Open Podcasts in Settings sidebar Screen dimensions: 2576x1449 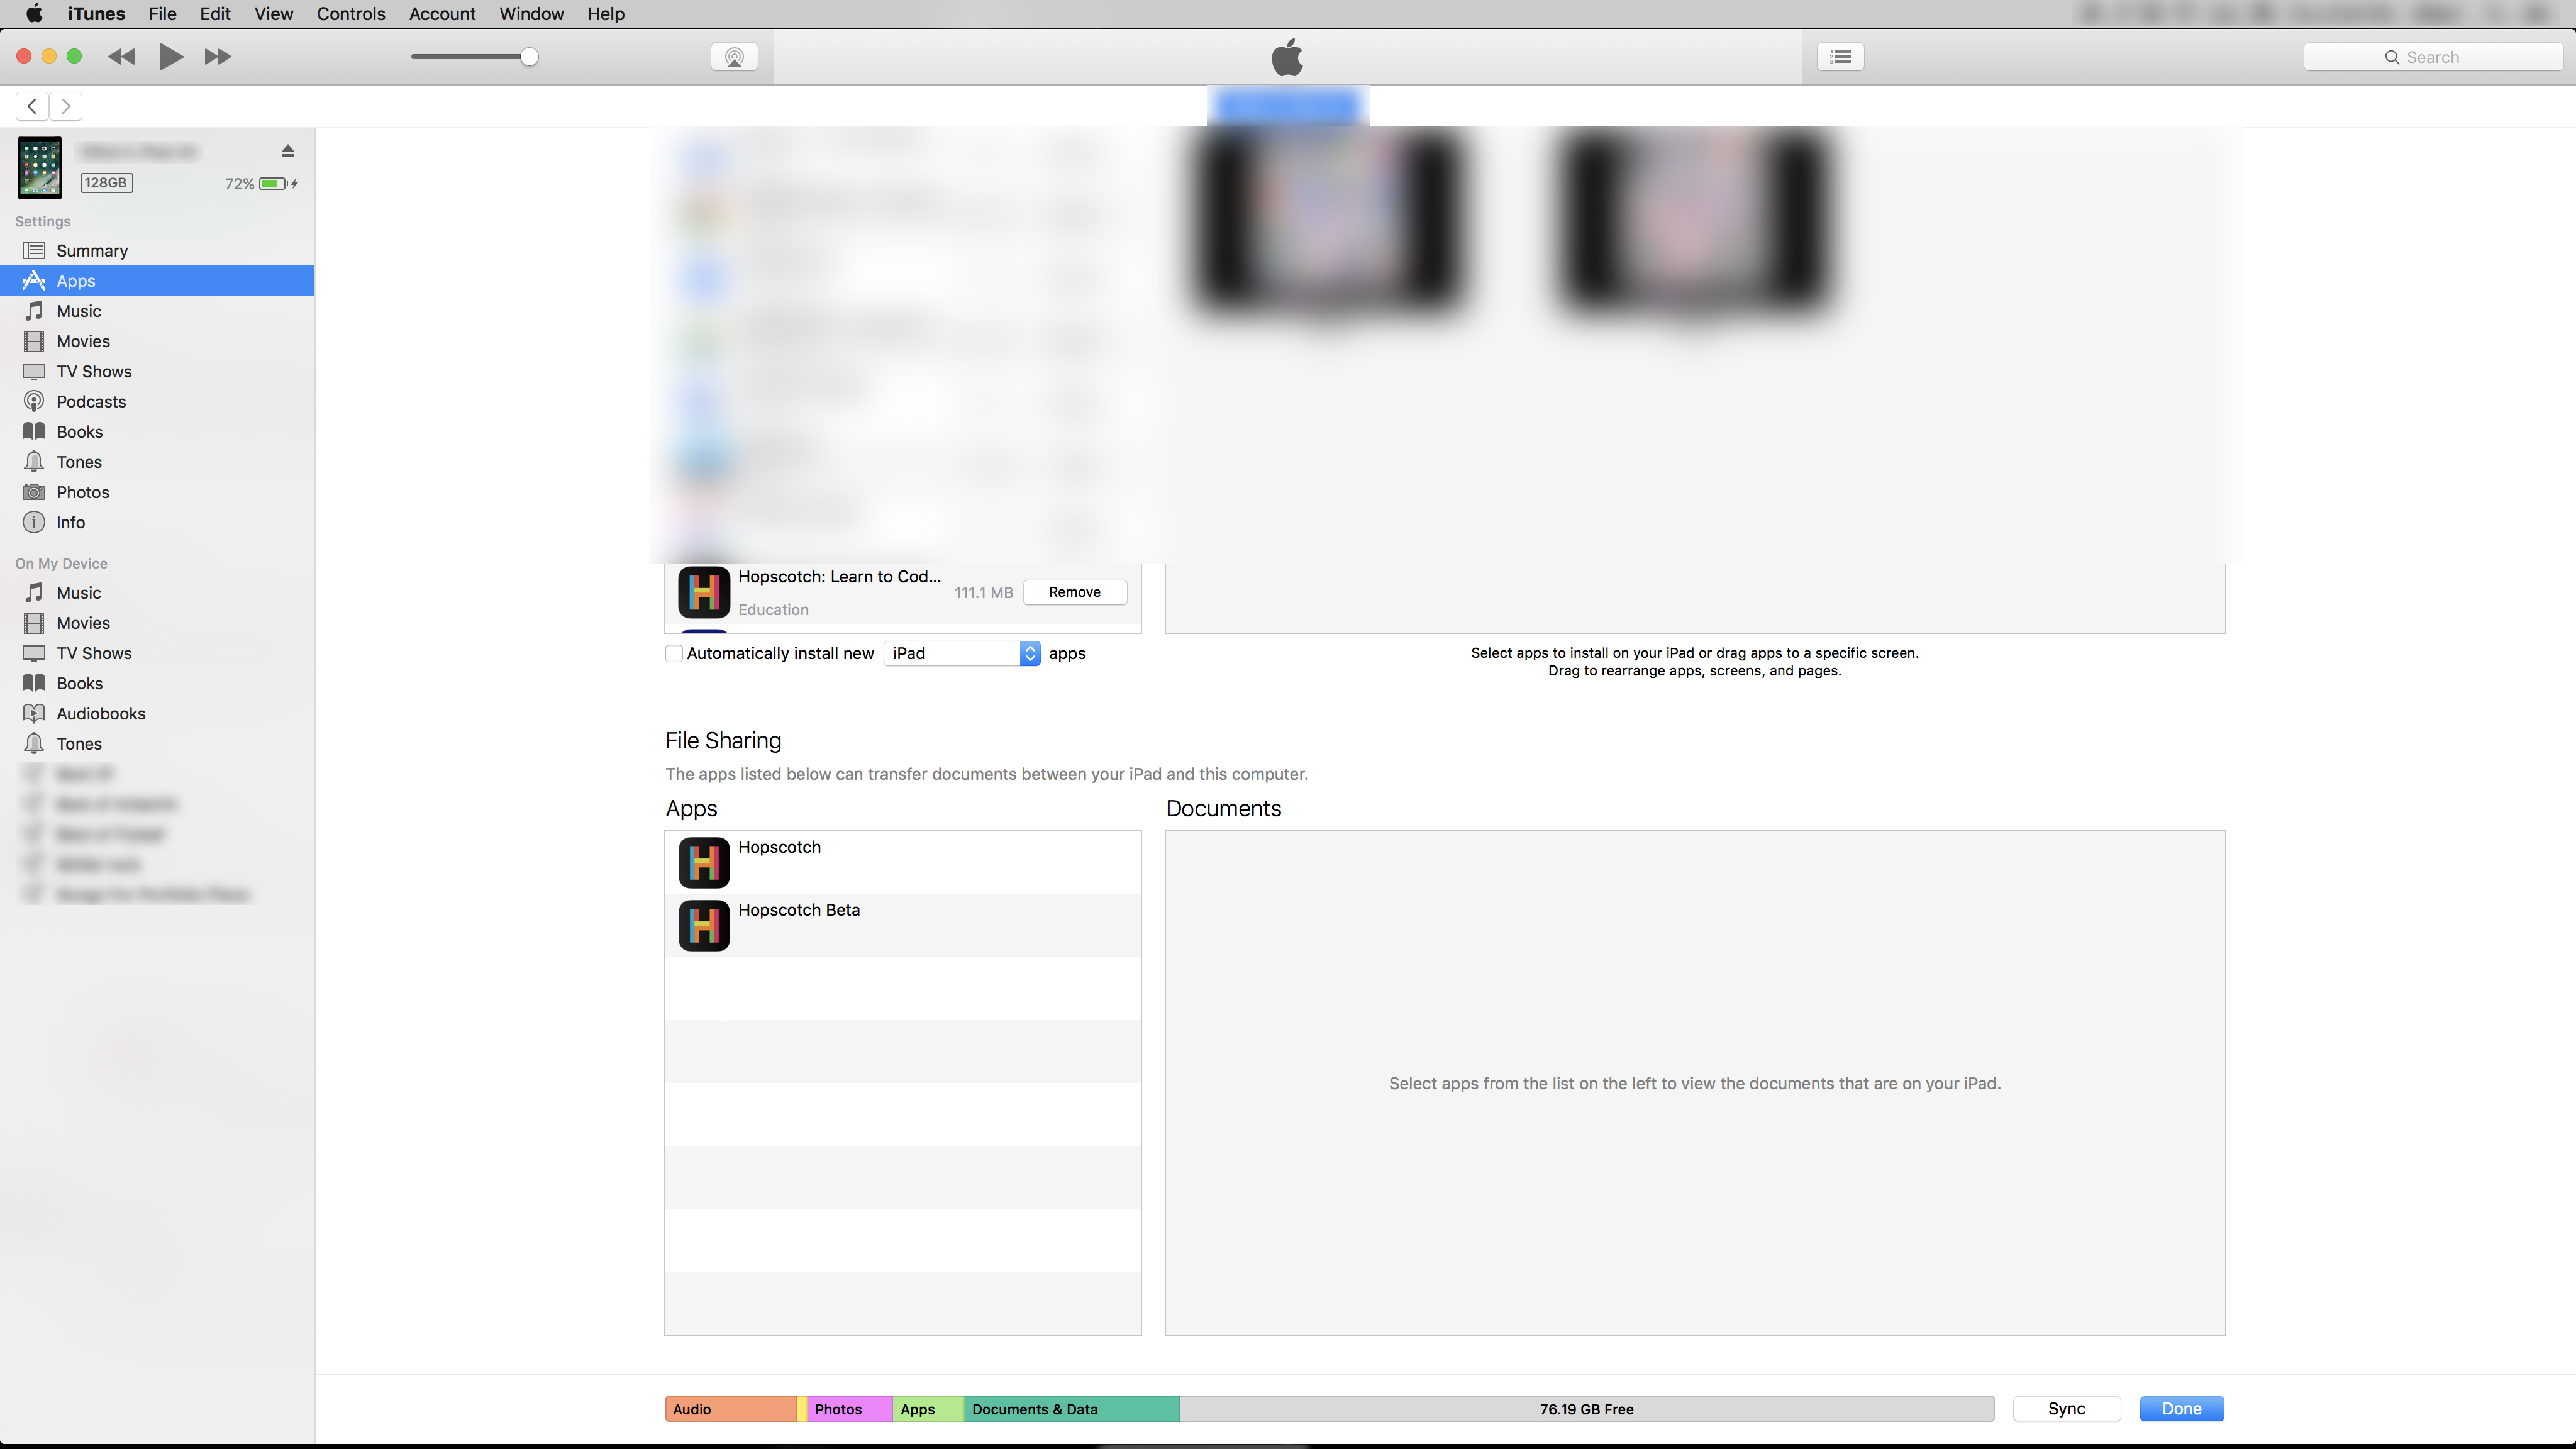(x=91, y=402)
